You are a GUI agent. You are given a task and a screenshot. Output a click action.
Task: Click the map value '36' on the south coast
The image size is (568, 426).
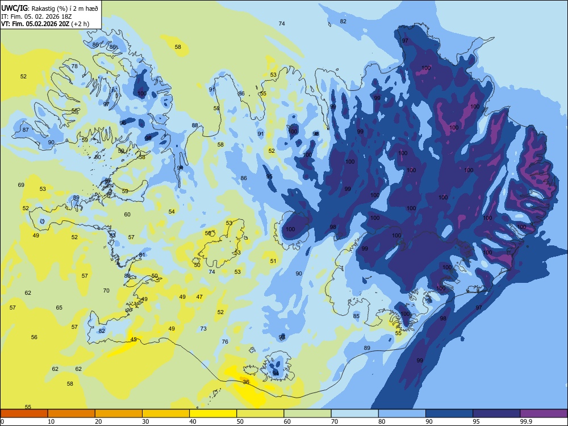coord(246,382)
